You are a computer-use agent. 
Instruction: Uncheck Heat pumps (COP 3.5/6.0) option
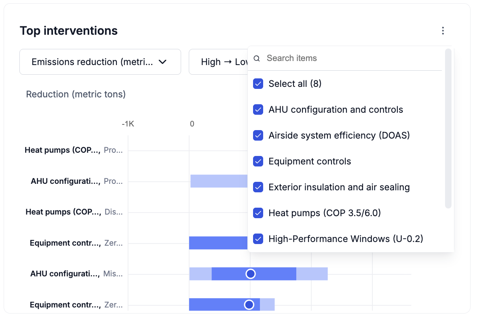[258, 213]
